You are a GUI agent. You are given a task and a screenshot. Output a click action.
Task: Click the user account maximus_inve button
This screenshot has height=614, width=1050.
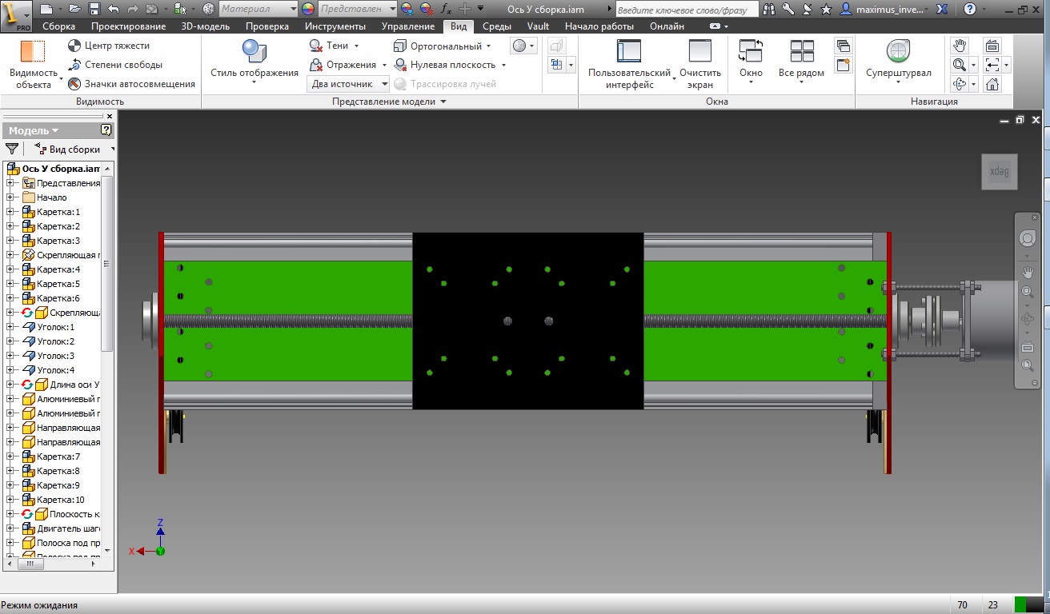point(884,9)
